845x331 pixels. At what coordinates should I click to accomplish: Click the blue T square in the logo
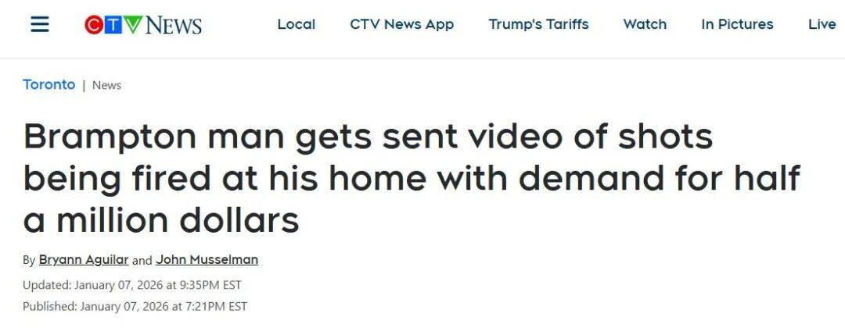(x=113, y=25)
